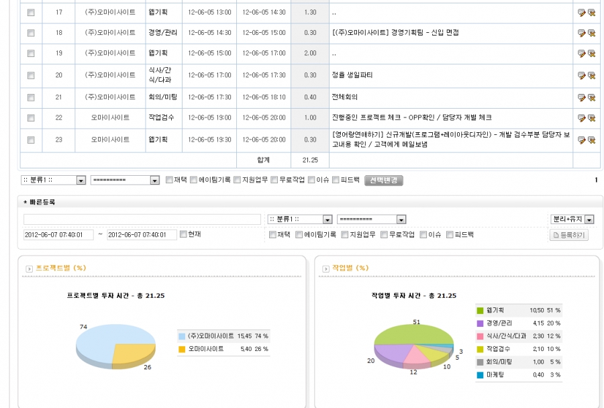604x408 pixels.
Task: Expand the dashed category dropdown in 빠른등록
Action: (x=373, y=219)
